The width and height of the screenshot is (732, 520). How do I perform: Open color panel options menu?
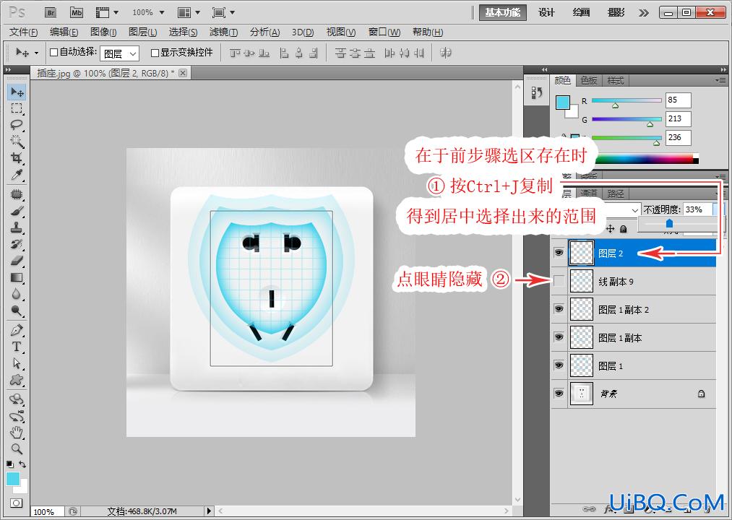point(720,81)
